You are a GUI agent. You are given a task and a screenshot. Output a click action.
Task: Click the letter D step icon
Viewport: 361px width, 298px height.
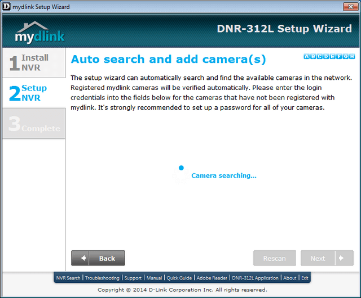(326, 56)
